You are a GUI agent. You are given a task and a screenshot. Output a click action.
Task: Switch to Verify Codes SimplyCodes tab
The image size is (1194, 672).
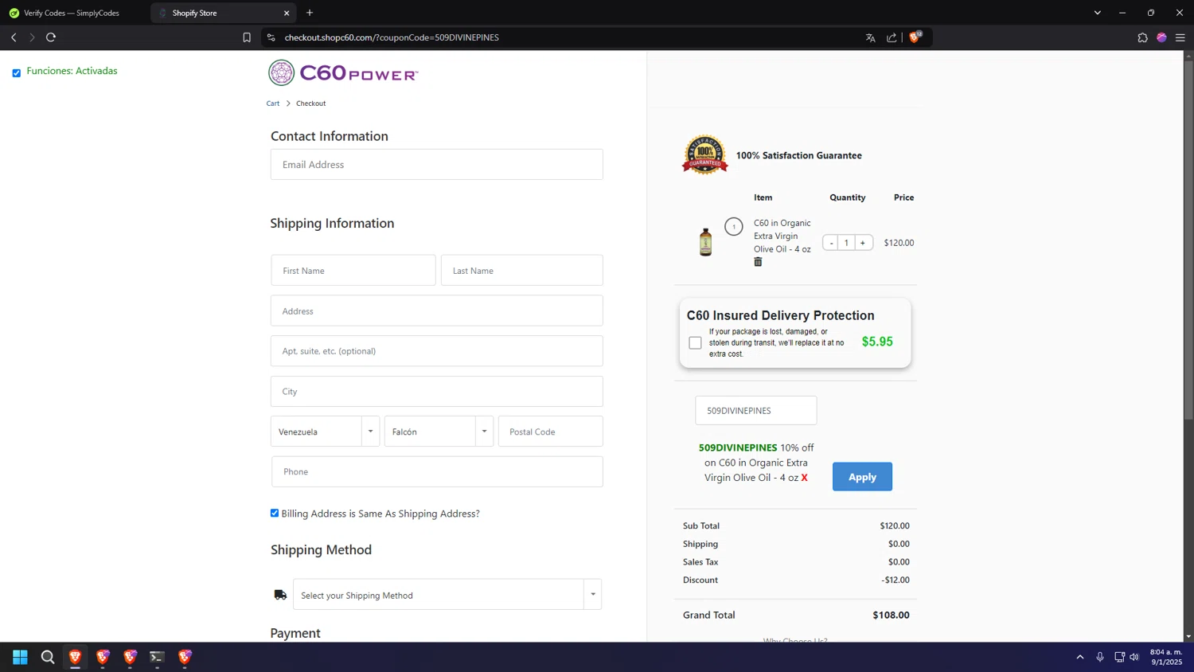pos(72,13)
